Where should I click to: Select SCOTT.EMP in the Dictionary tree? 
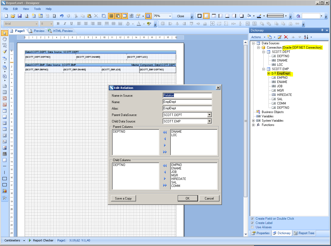[280, 69]
